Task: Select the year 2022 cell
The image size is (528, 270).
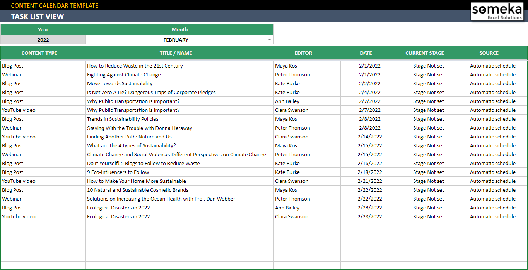Action: point(43,40)
